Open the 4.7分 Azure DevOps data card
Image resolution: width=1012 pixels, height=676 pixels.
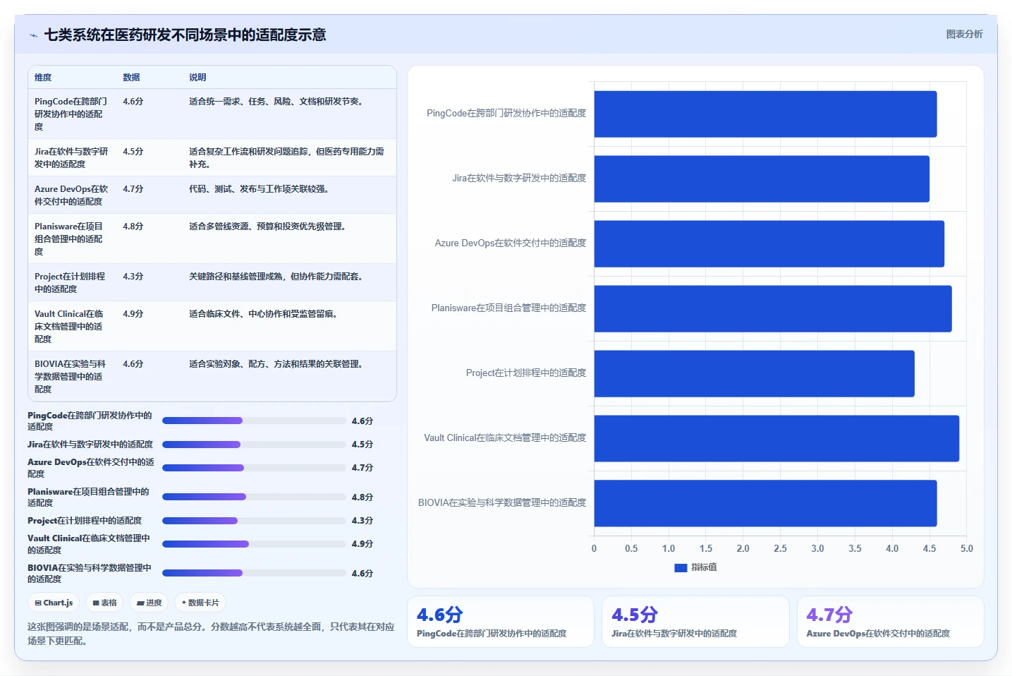pyautogui.click(x=891, y=622)
